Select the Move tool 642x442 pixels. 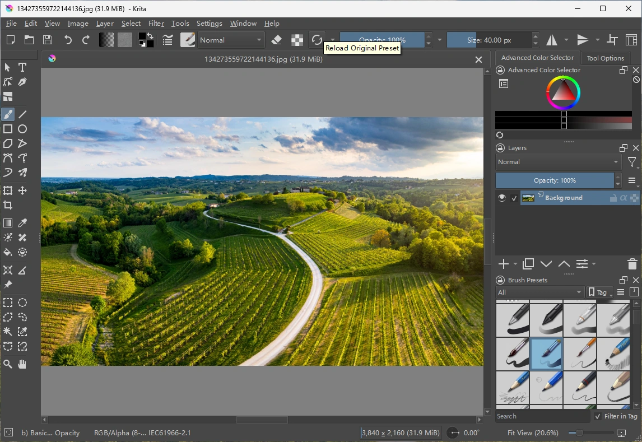pyautogui.click(x=22, y=190)
